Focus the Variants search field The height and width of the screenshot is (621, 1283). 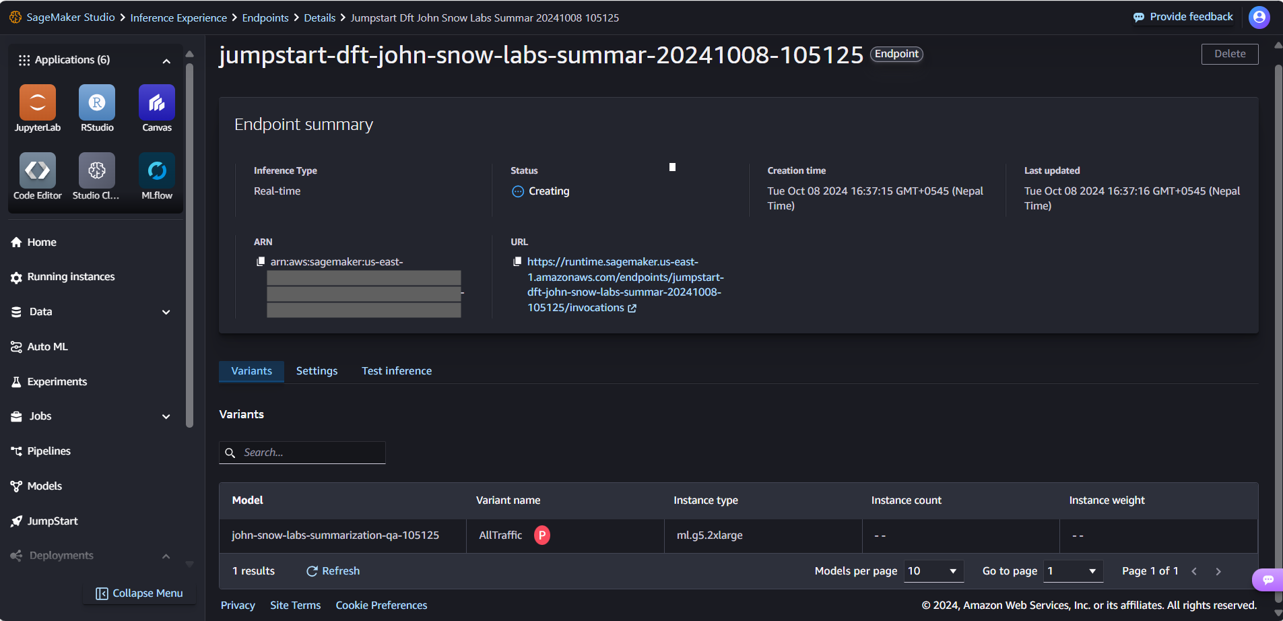tap(302, 453)
